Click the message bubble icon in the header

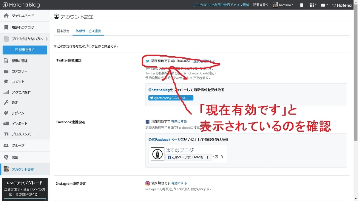322,5
